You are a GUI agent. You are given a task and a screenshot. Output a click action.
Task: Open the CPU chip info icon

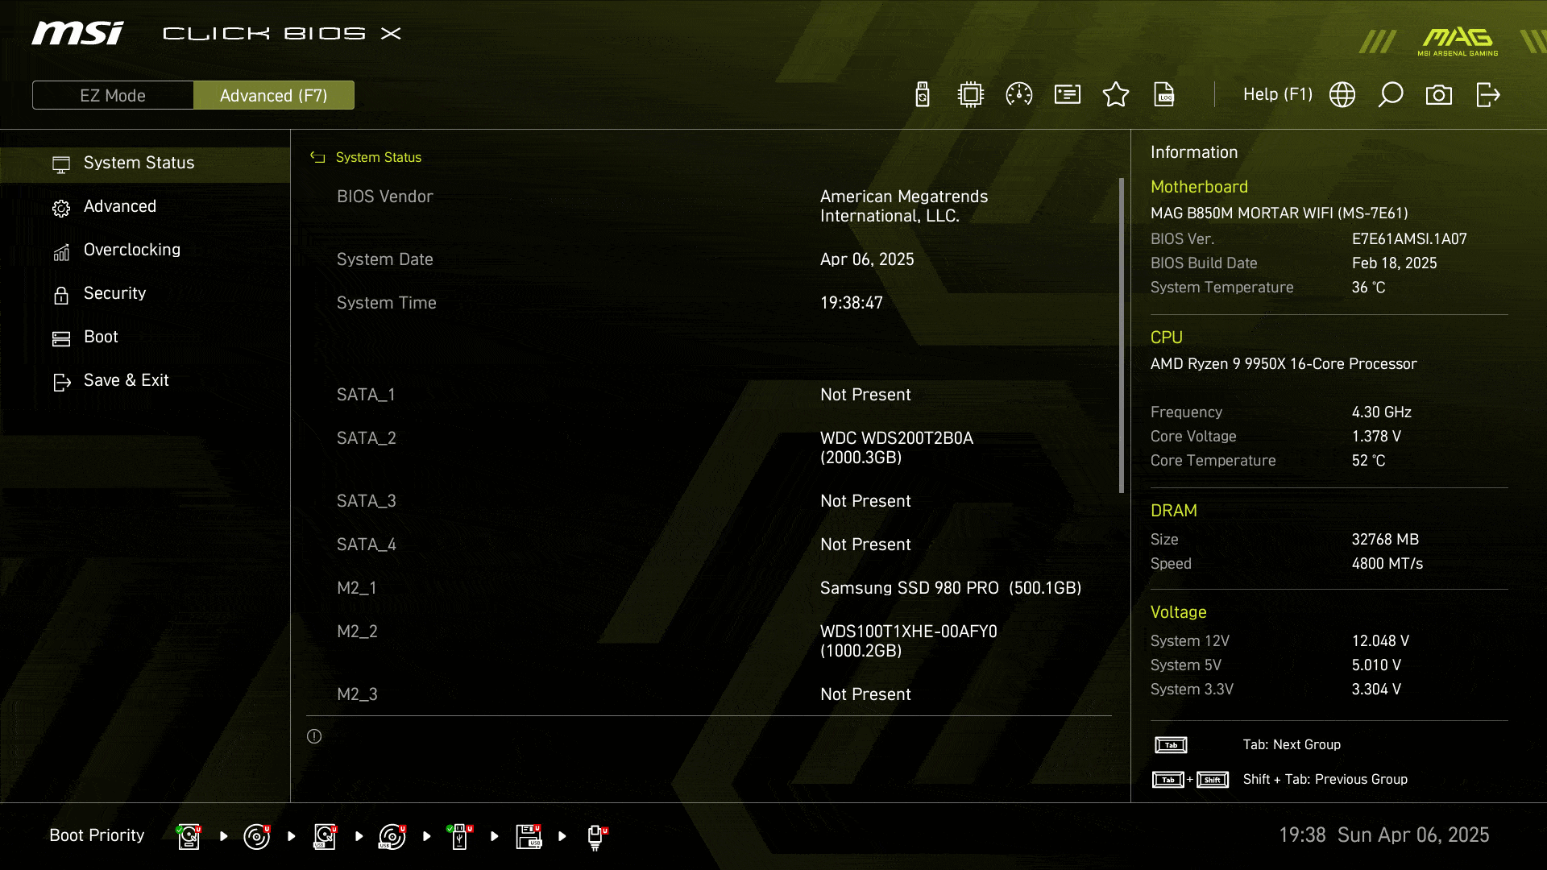971,94
